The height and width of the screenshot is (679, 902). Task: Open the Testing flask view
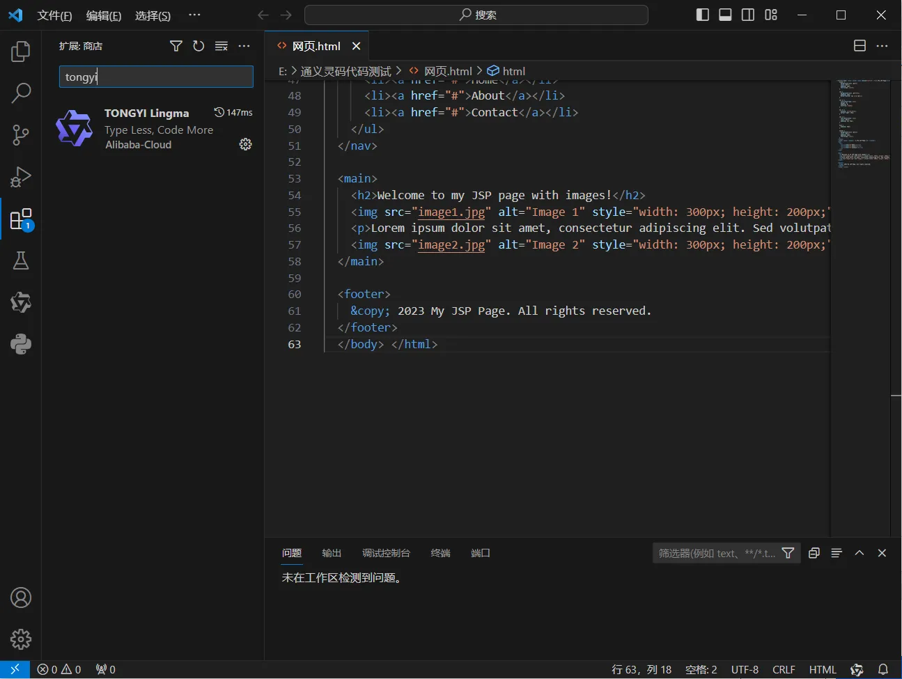[21, 261]
